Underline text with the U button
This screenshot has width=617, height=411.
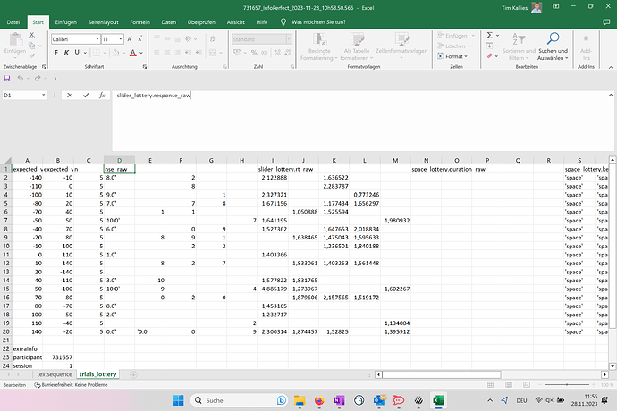coord(77,53)
